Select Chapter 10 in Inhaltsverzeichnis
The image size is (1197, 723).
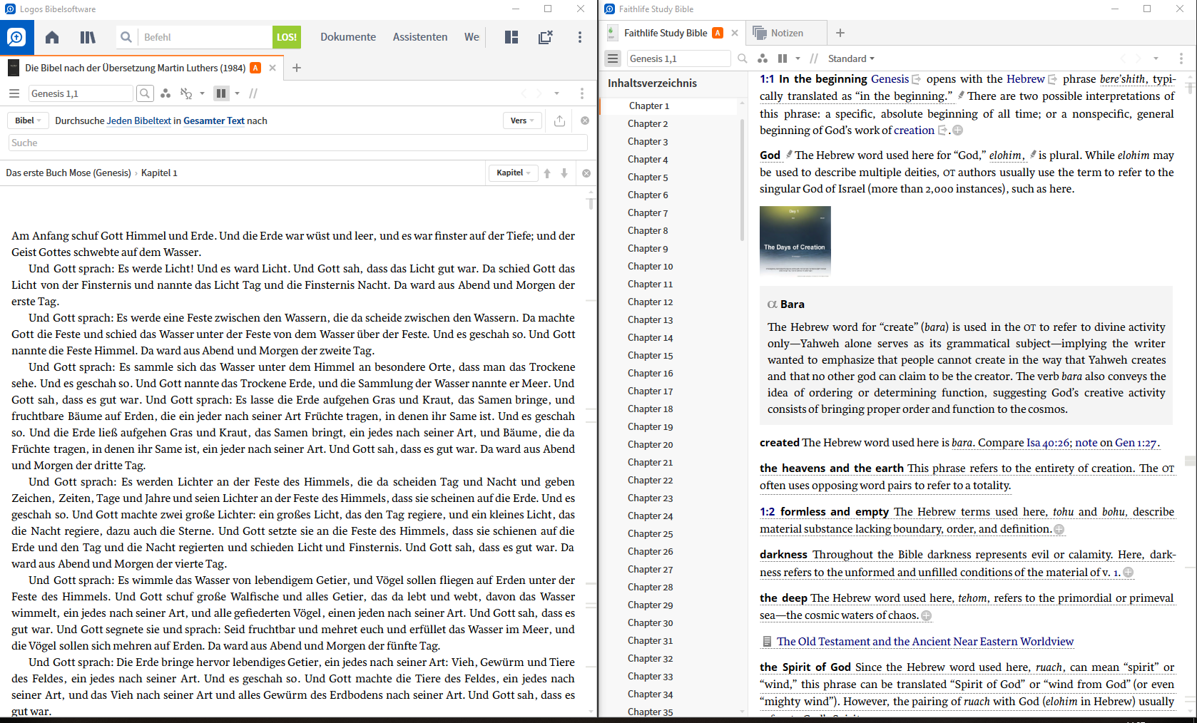click(x=650, y=266)
